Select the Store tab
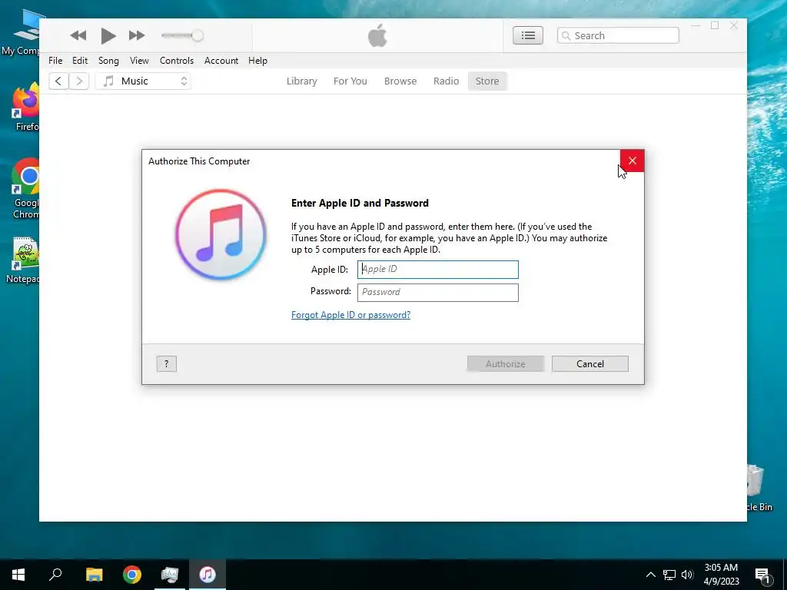The height and width of the screenshot is (590, 787). 487,81
